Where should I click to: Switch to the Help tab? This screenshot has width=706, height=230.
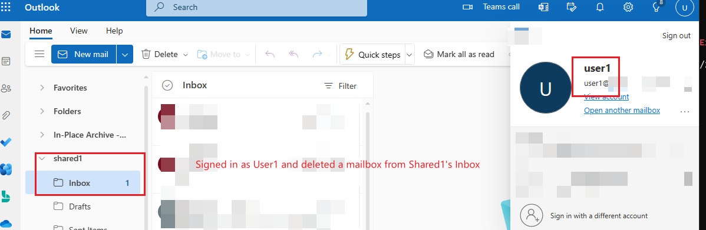point(114,31)
